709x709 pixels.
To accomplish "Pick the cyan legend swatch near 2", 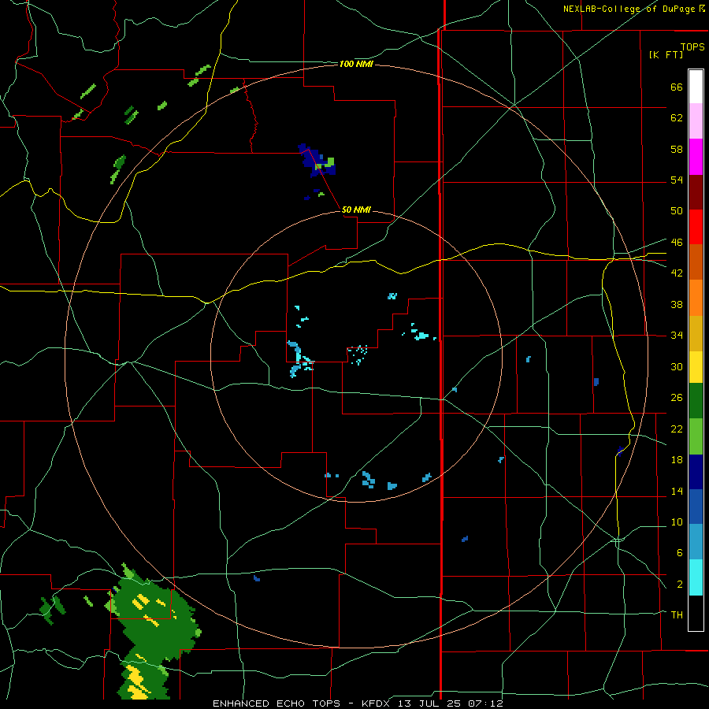I will 696,577.
